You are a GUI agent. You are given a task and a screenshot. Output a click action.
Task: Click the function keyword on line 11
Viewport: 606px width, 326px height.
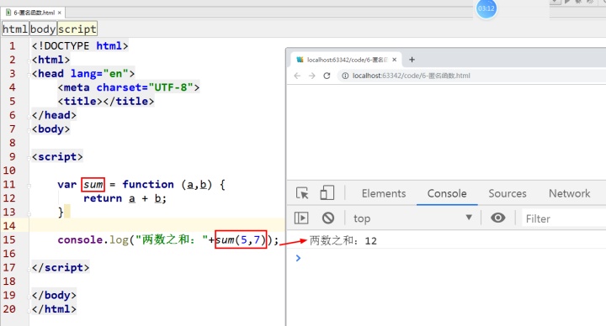pyautogui.click(x=148, y=184)
